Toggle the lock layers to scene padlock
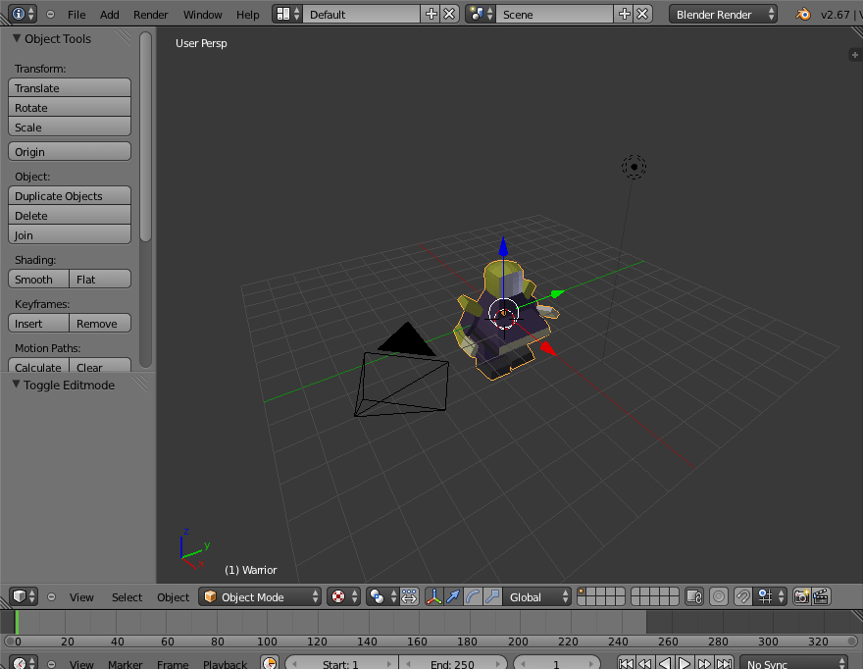Viewport: 863px width, 669px height. (693, 596)
